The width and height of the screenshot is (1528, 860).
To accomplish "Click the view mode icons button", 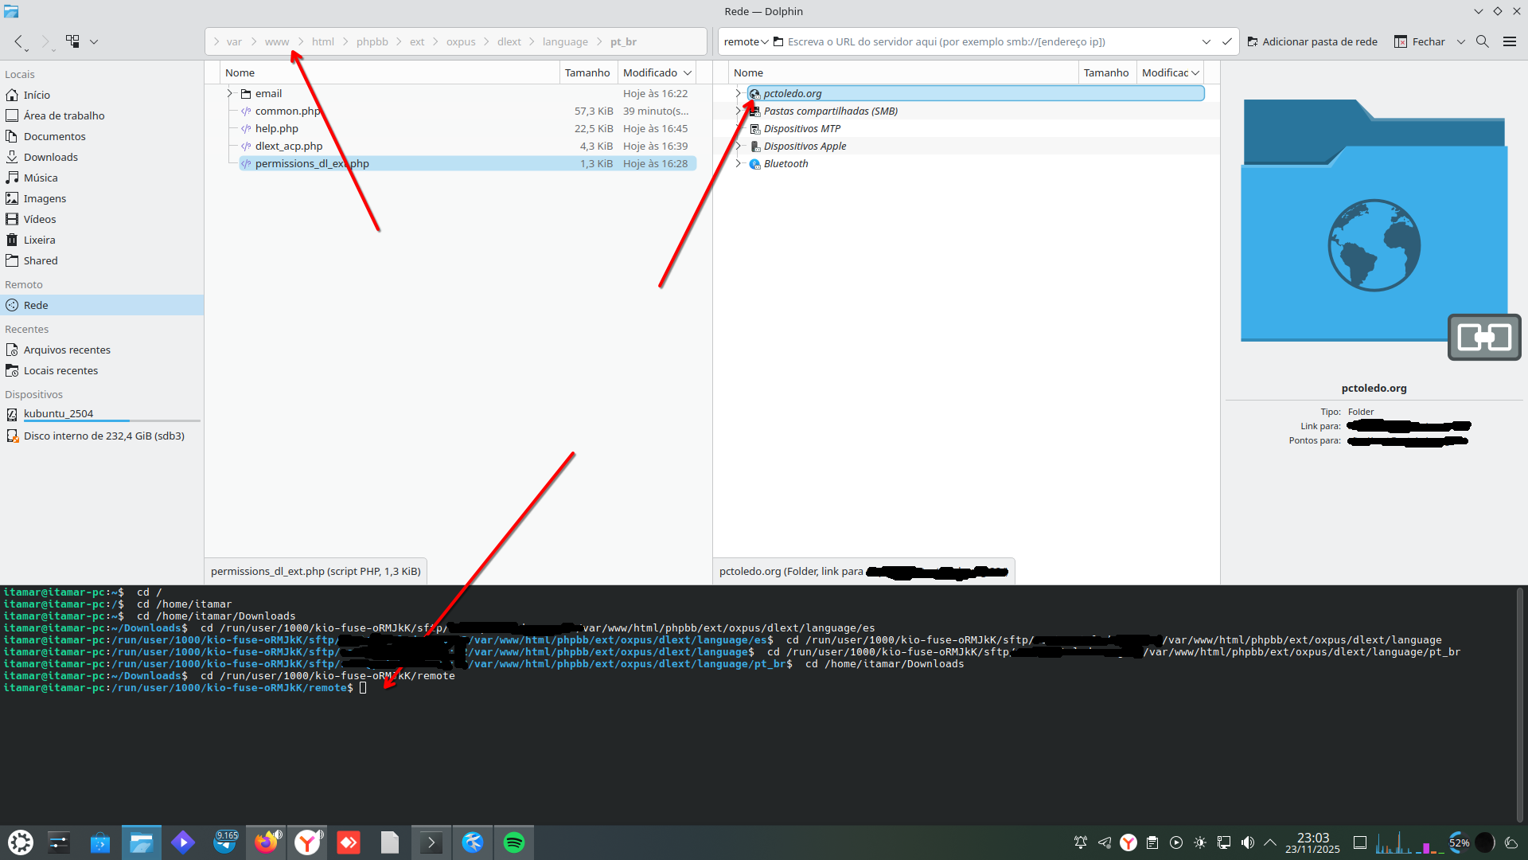I will pos(72,41).
